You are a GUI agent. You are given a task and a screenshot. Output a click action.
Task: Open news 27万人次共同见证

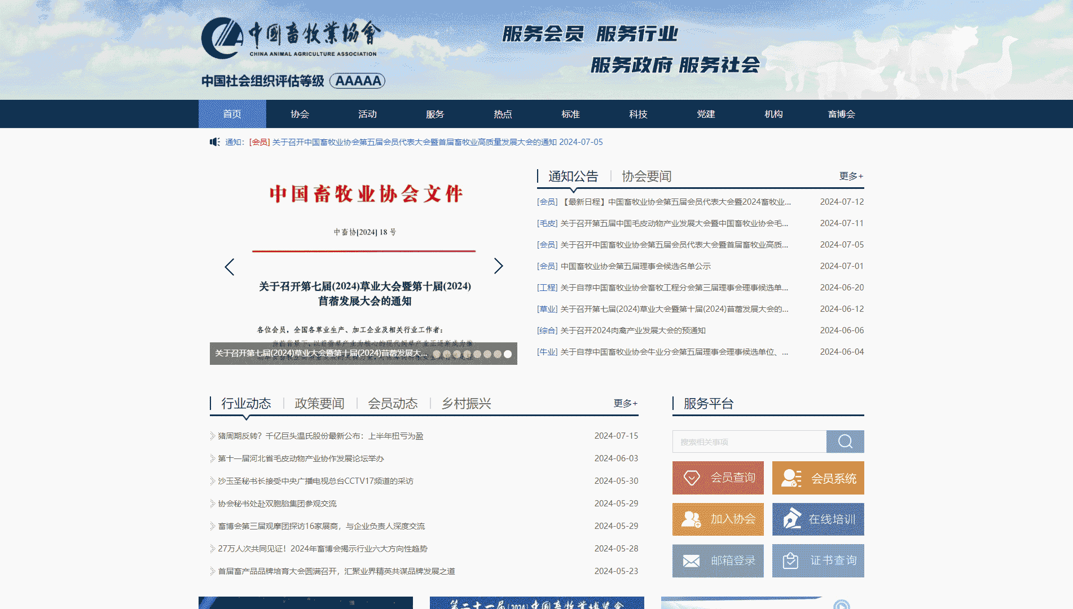pyautogui.click(x=323, y=549)
